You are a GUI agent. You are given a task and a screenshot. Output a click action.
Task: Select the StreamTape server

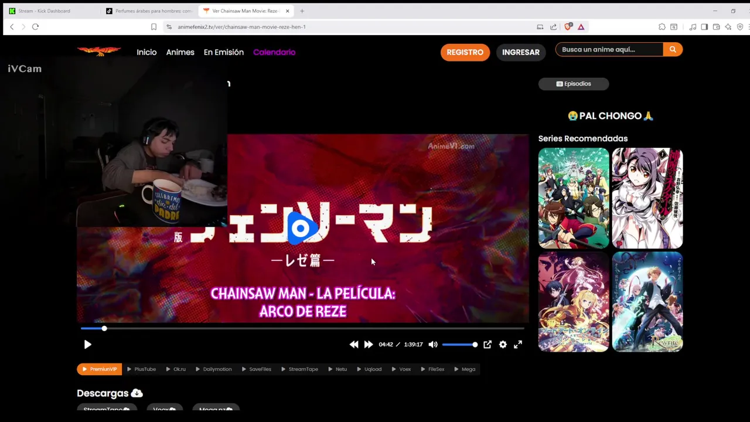pyautogui.click(x=299, y=369)
